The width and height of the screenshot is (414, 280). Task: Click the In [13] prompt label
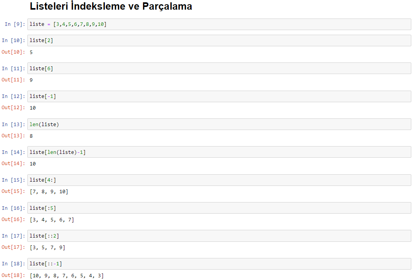tap(13, 124)
